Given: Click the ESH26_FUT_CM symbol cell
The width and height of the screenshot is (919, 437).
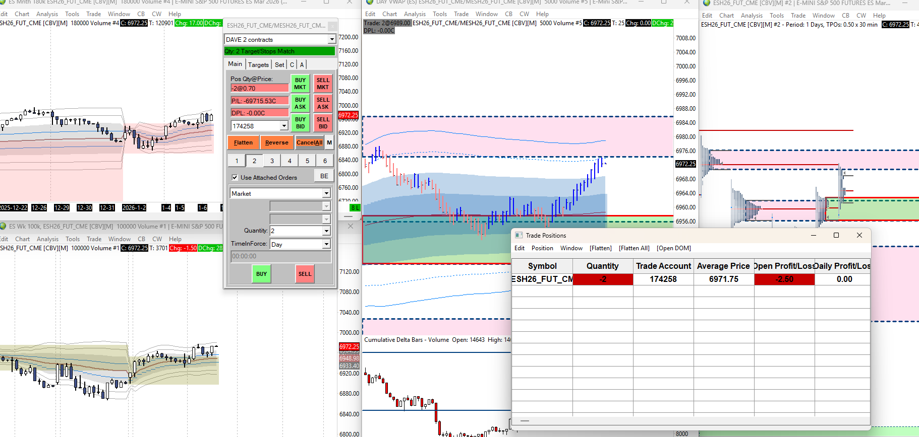Looking at the screenshot, I should pos(542,279).
